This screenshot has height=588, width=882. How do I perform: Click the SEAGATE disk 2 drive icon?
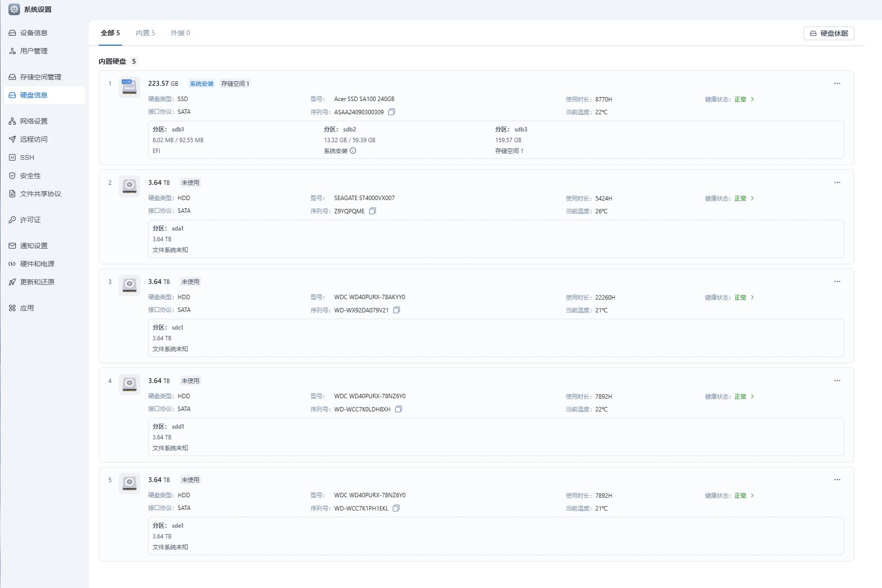[129, 186]
